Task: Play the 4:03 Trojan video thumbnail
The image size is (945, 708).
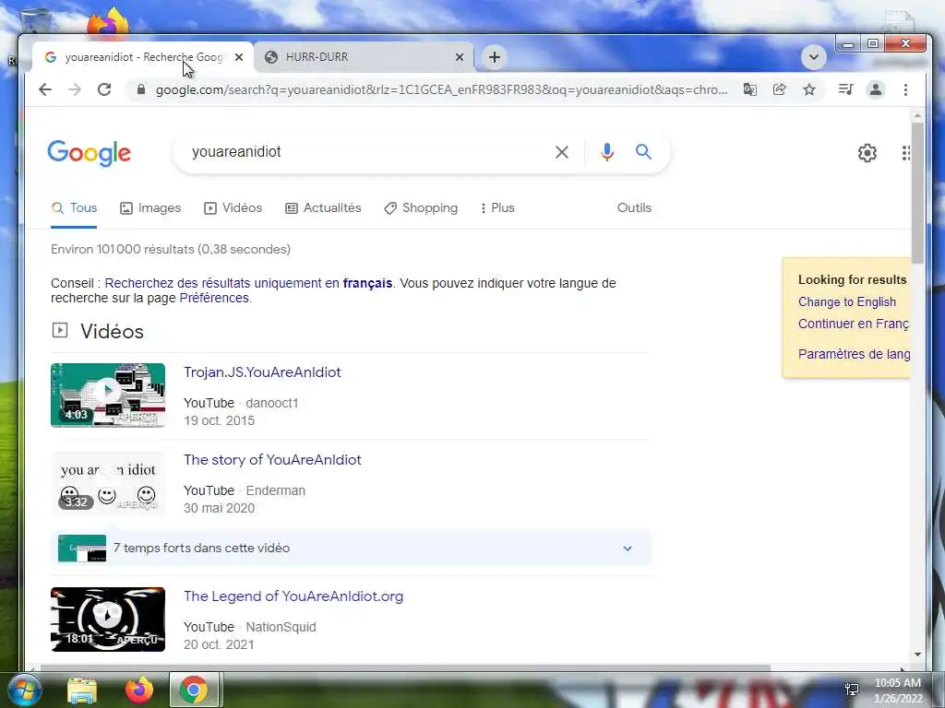Action: point(108,395)
